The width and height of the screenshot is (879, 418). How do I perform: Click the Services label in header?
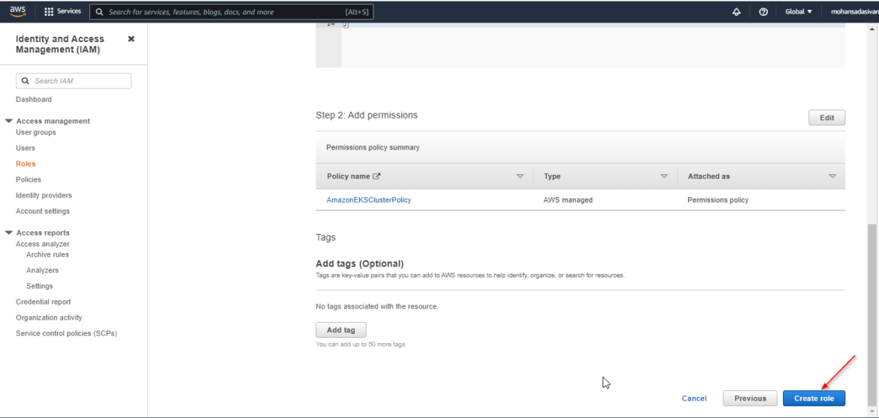(x=69, y=11)
